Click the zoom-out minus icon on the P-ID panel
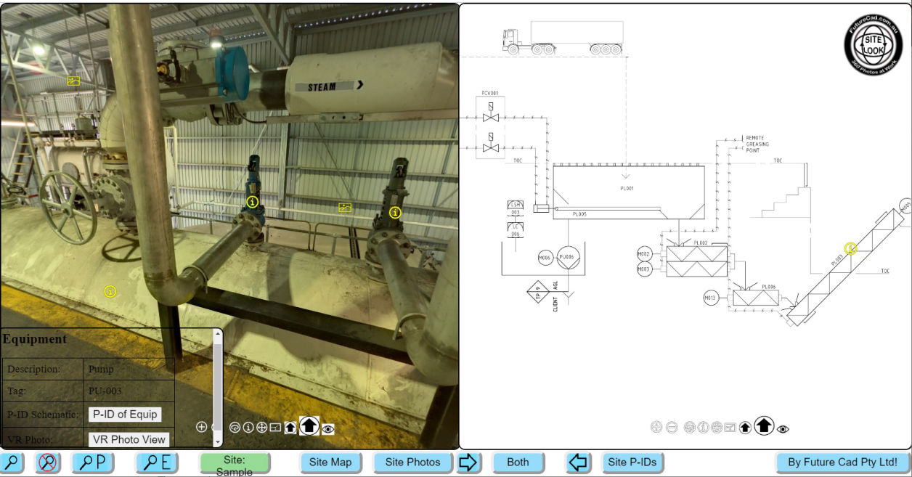Screen dimensions: 912x477 coord(672,428)
